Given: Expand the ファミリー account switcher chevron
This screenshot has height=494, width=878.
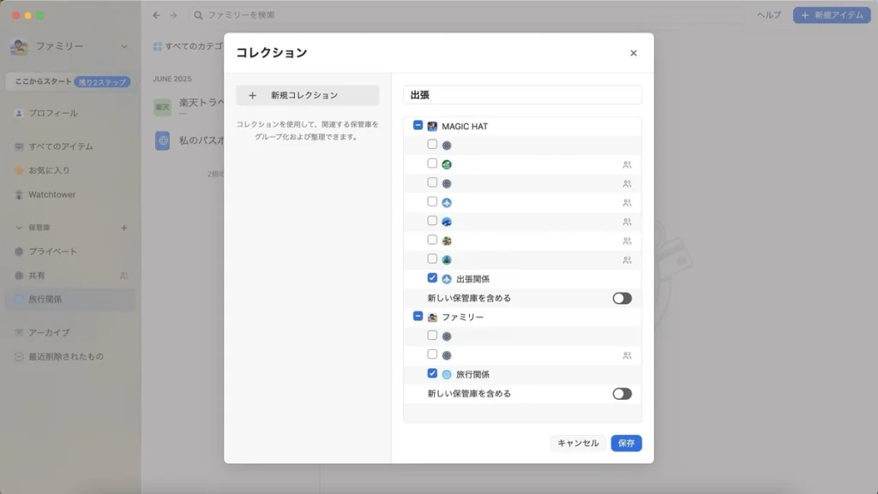Looking at the screenshot, I should (x=124, y=45).
